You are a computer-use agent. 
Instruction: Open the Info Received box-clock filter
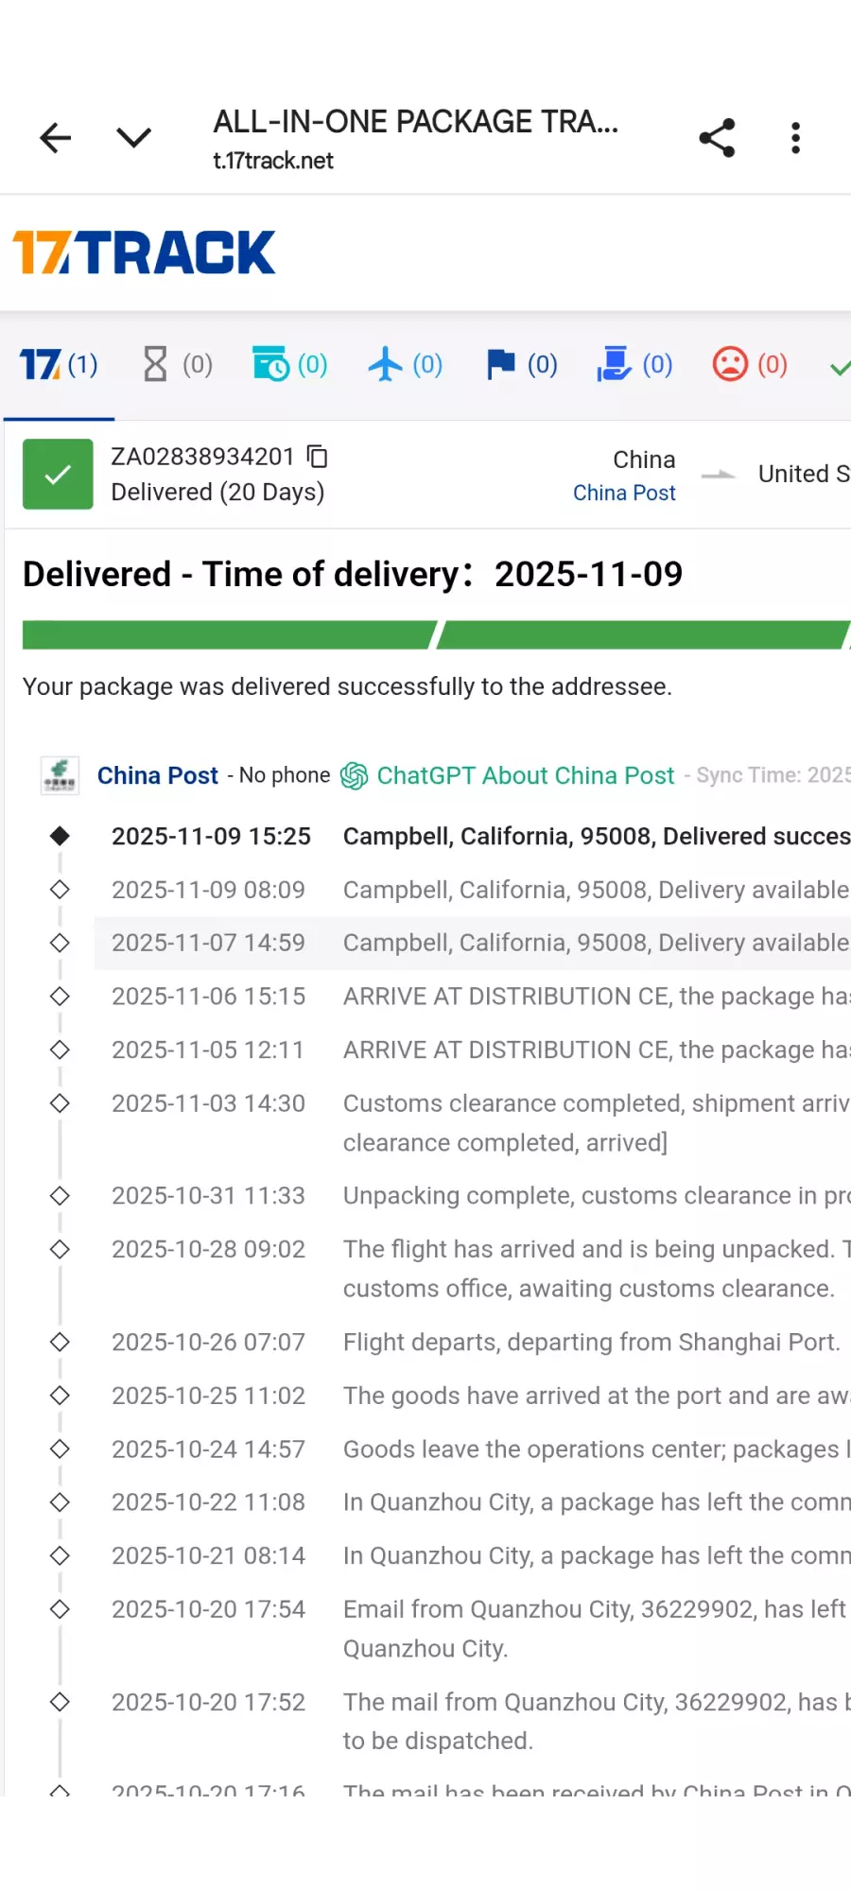click(x=289, y=365)
